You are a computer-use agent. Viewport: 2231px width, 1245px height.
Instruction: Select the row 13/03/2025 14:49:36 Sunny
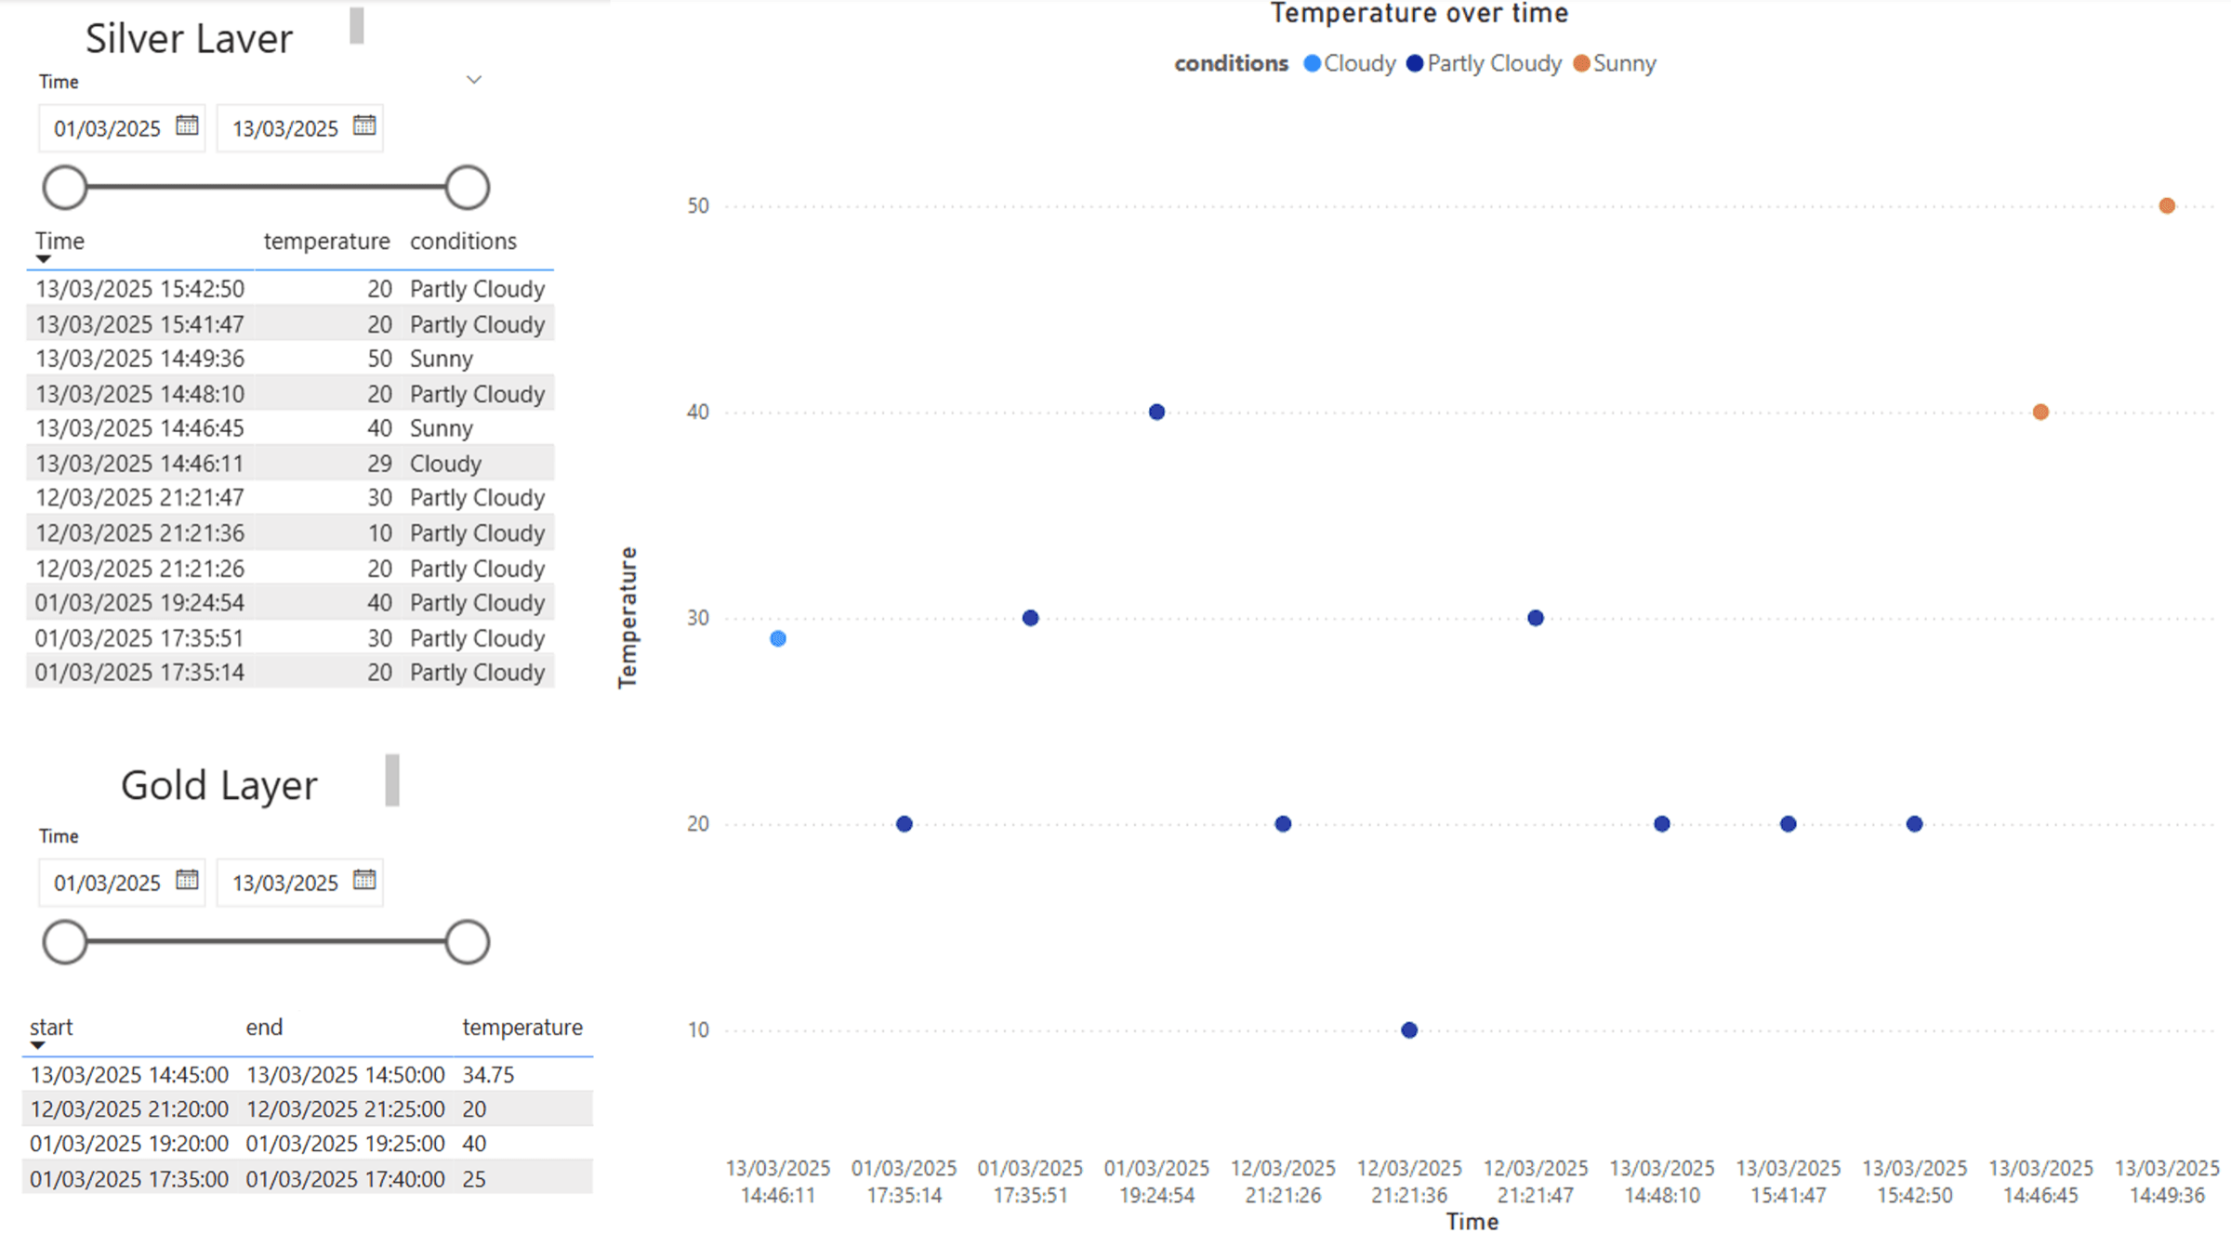[x=290, y=359]
